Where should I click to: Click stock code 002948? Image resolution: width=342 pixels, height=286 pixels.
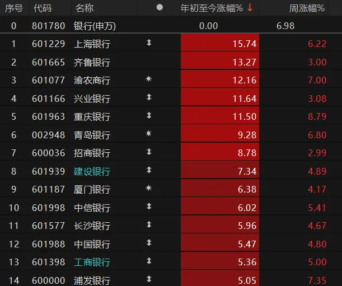[49, 135]
